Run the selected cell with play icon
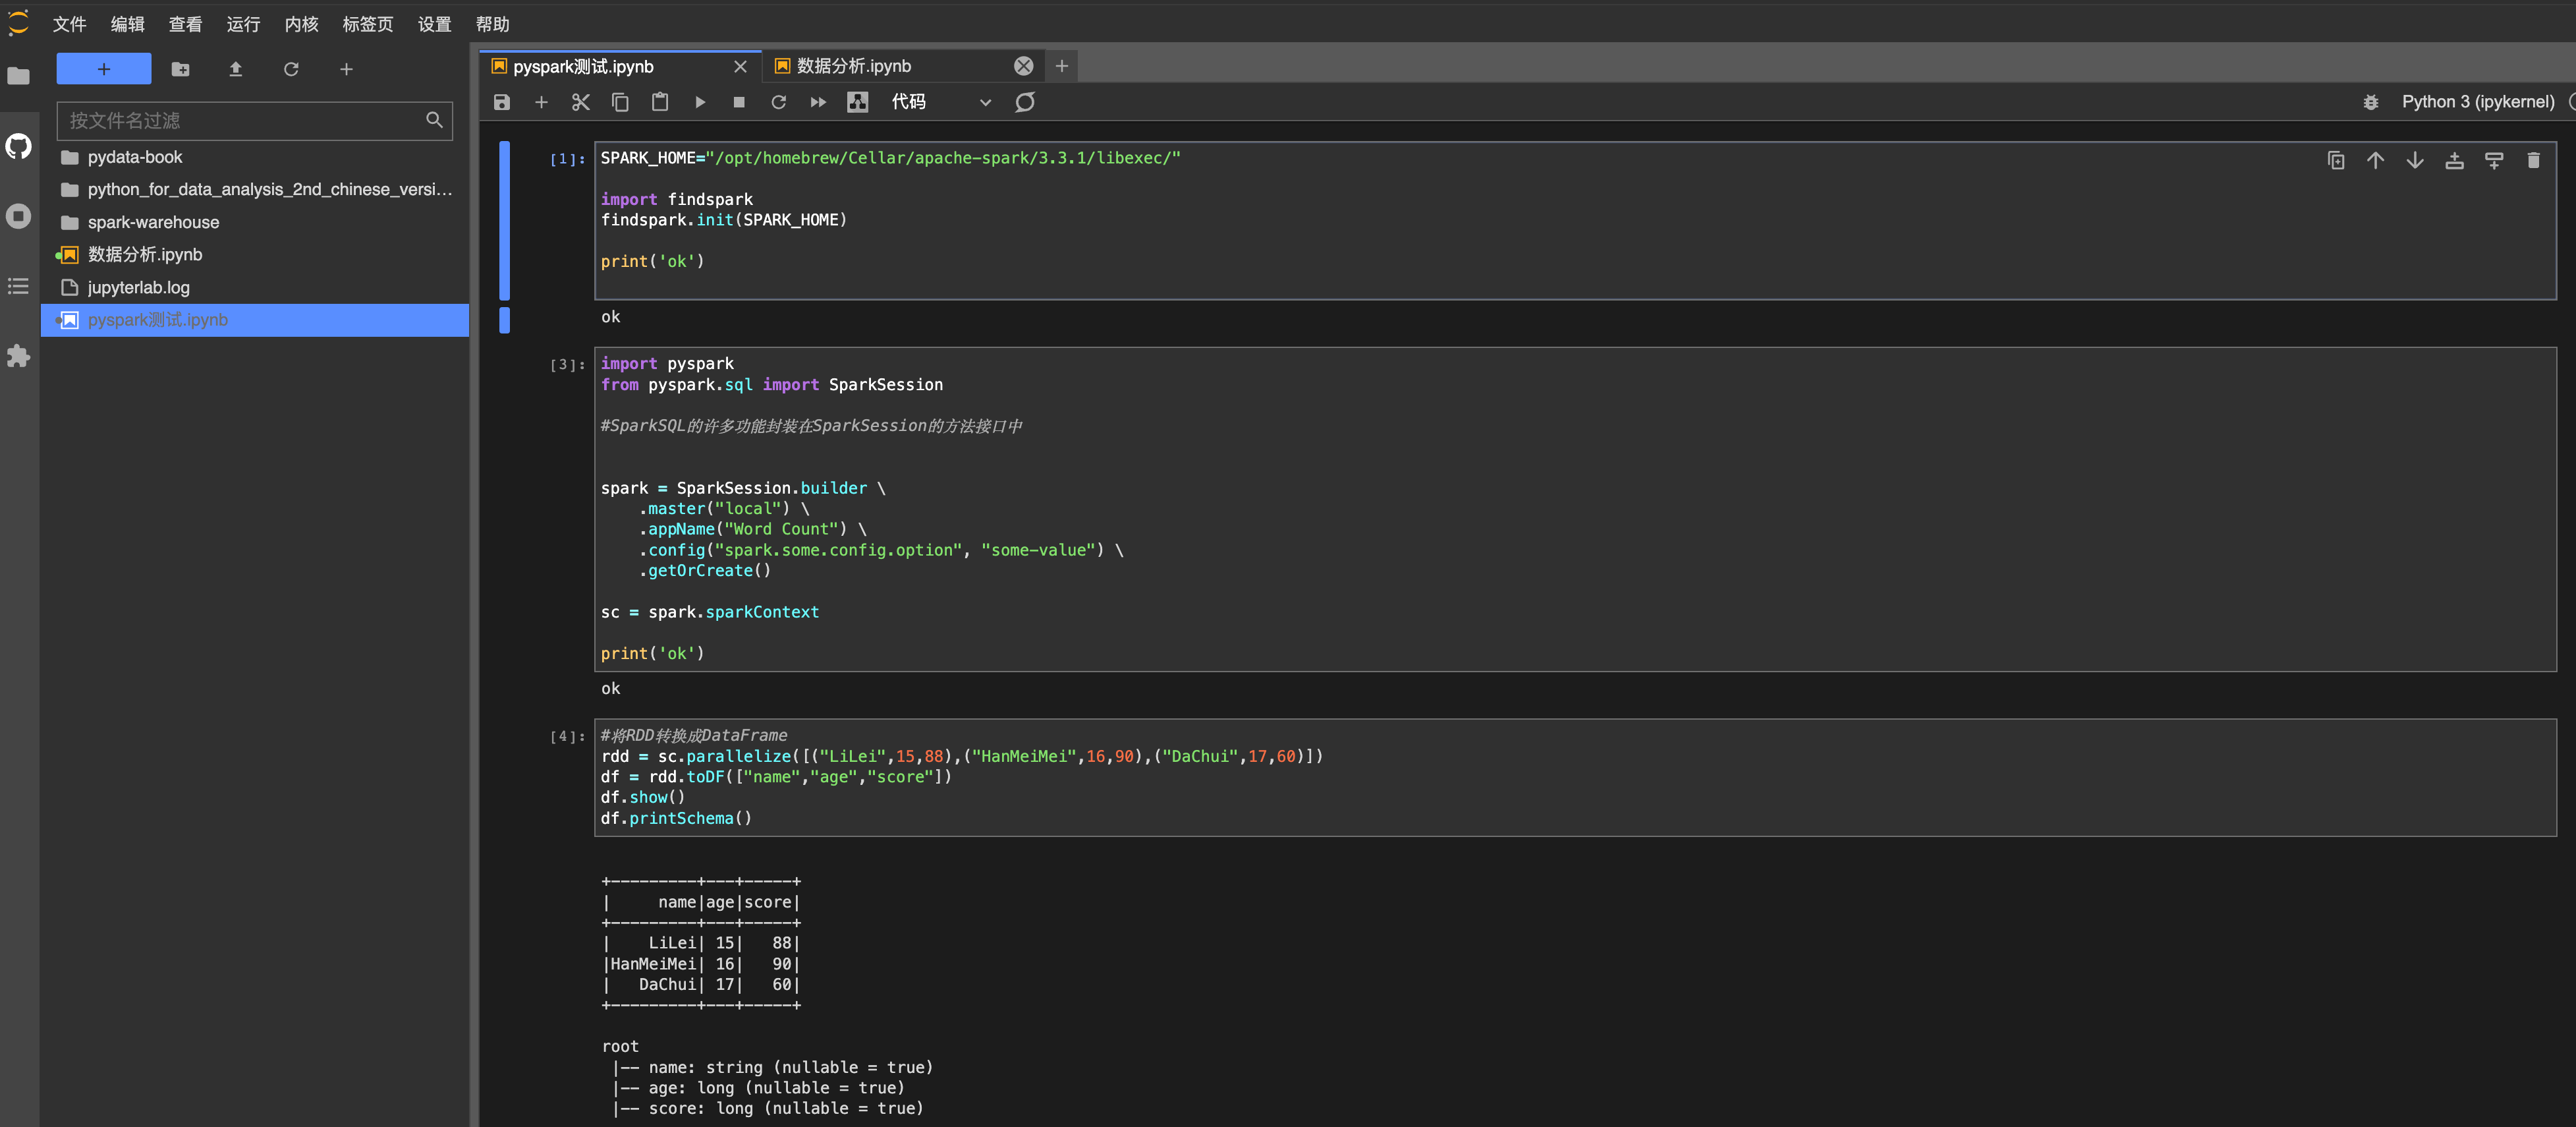The width and height of the screenshot is (2576, 1127). (700, 102)
